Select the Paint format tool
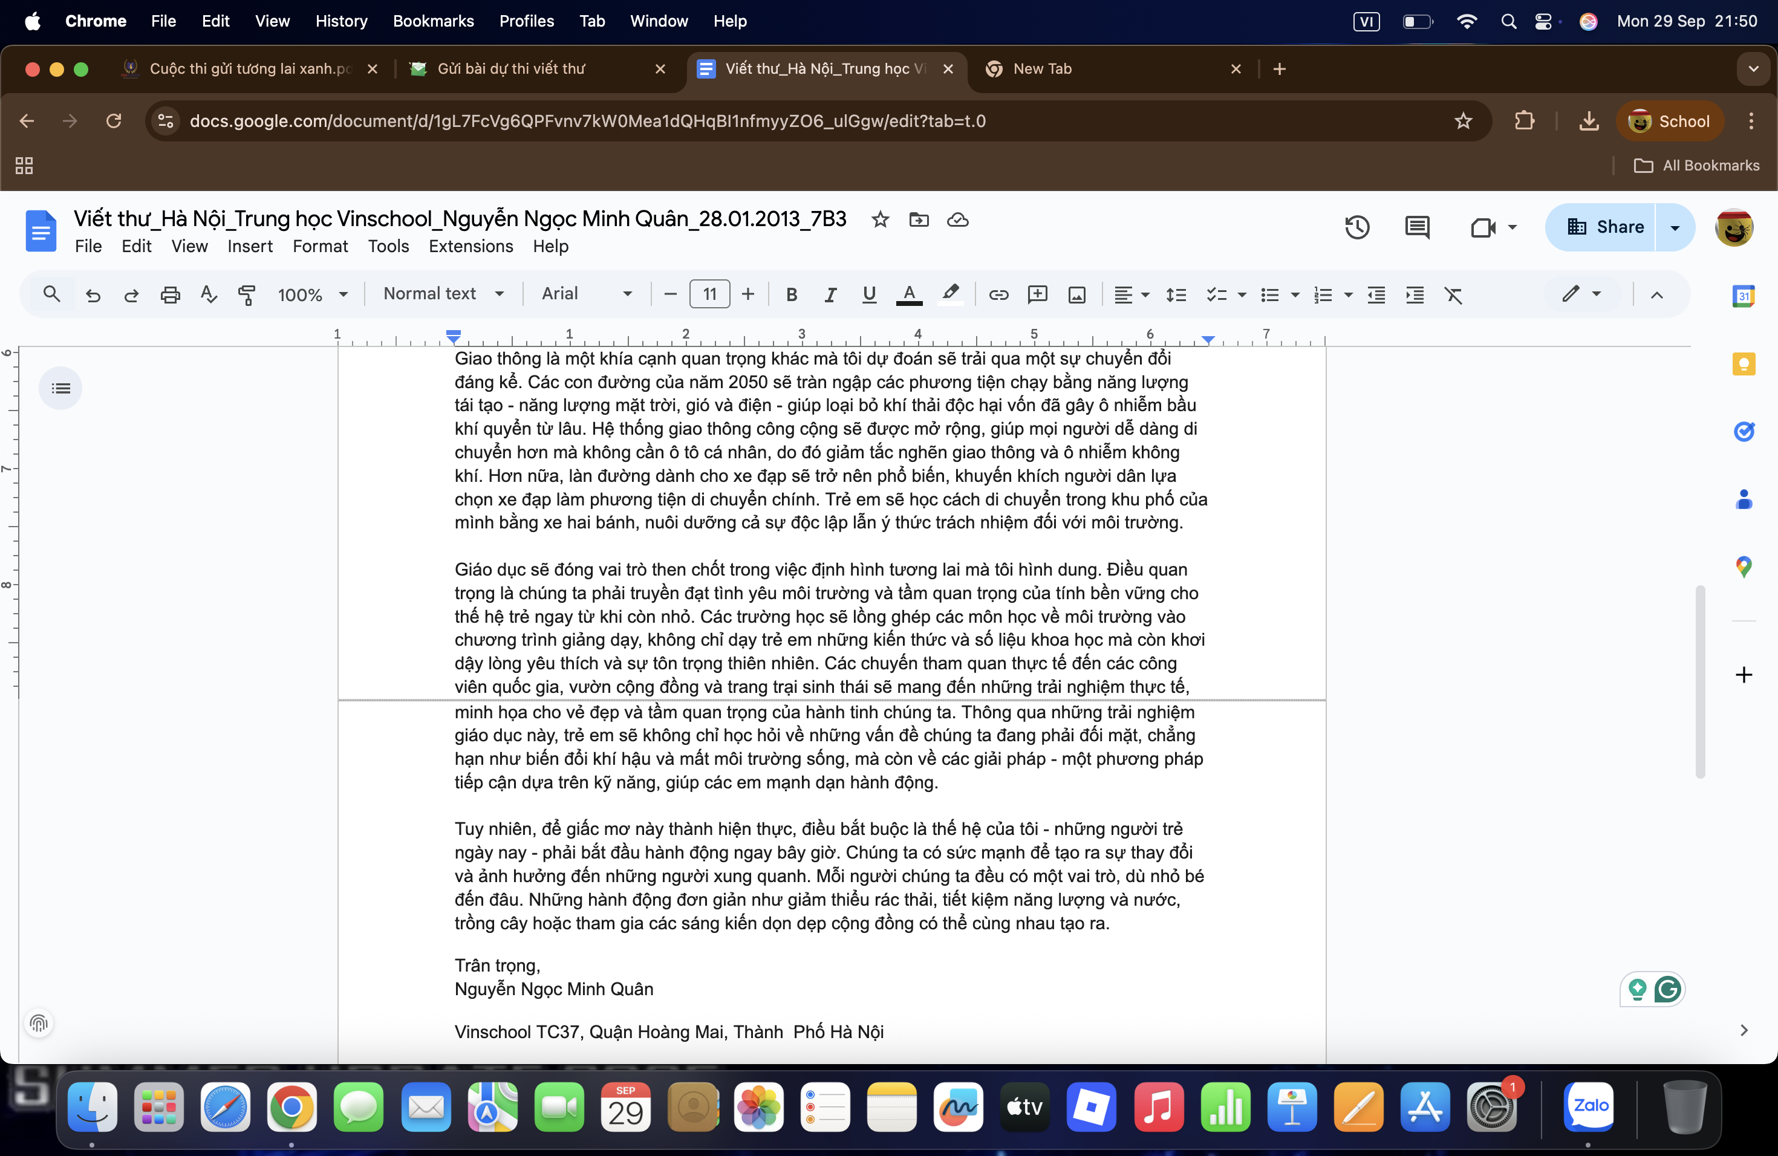Screen dimensions: 1778x1156 [247, 294]
